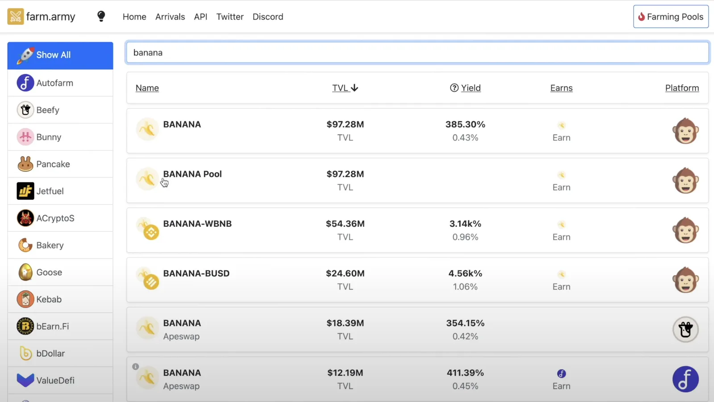This screenshot has height=402, width=714.
Task: Open the BANANA-BUSD farm name
Action: point(196,273)
